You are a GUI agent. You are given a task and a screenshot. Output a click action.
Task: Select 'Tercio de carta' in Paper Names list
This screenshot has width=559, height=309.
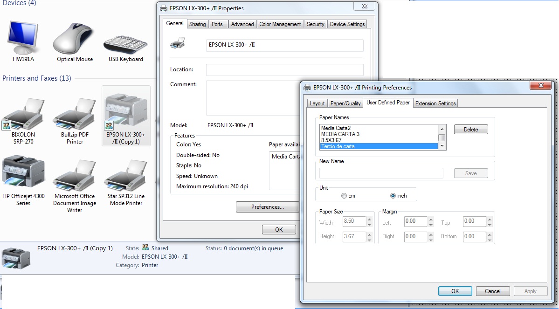(x=379, y=146)
